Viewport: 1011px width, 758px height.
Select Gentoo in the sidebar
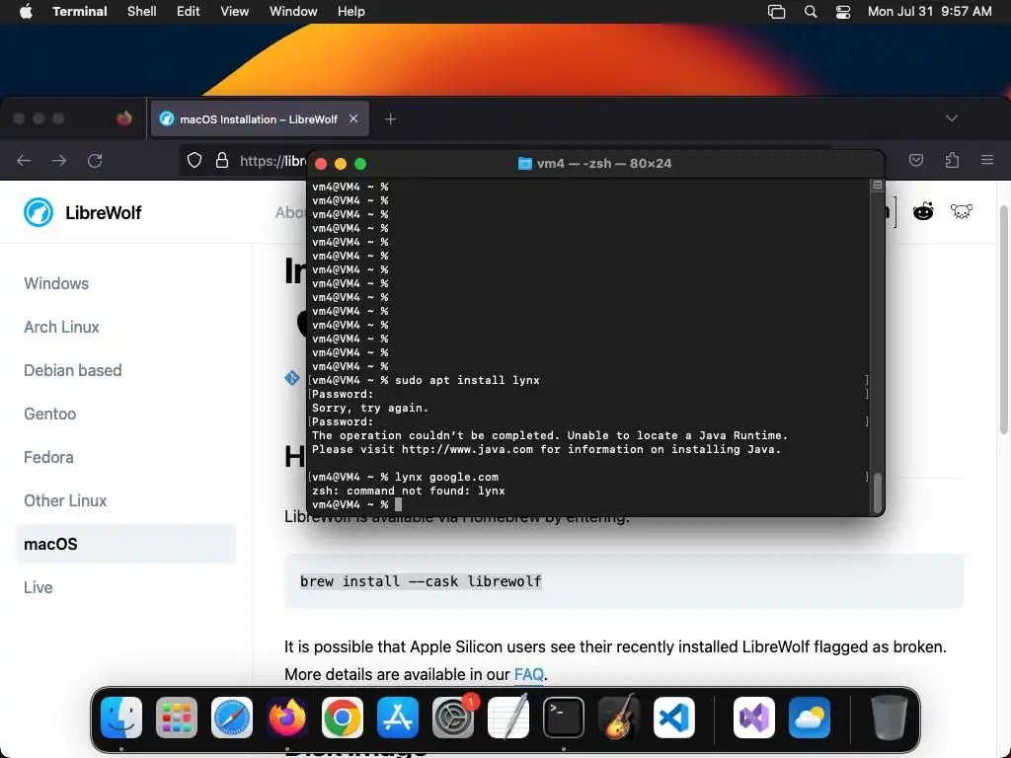pyautogui.click(x=49, y=414)
